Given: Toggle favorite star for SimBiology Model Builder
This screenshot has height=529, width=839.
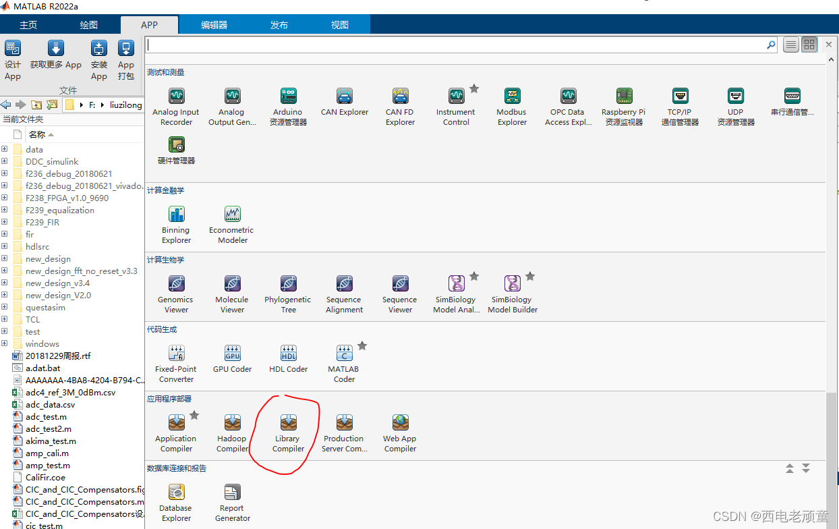Looking at the screenshot, I should [530, 276].
